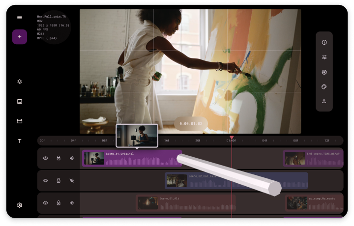Click the red playhead marker

click(x=232, y=138)
